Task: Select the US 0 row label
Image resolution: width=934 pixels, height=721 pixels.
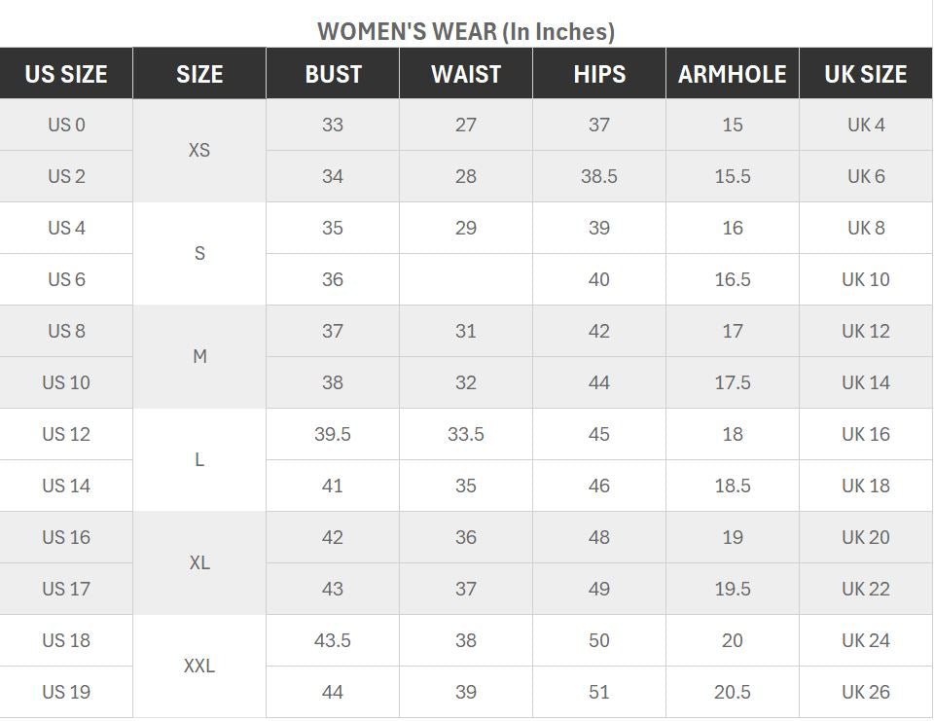Action: point(66,125)
